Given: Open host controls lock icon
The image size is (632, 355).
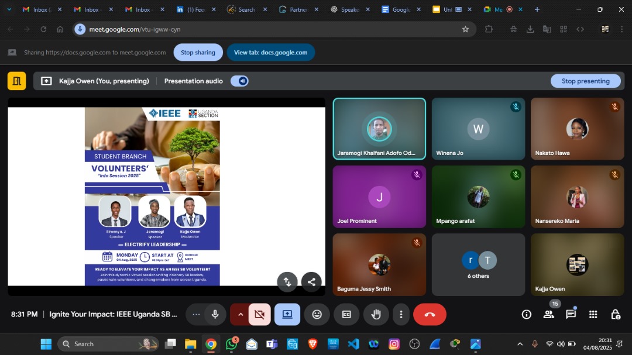Looking at the screenshot, I should (616, 314).
